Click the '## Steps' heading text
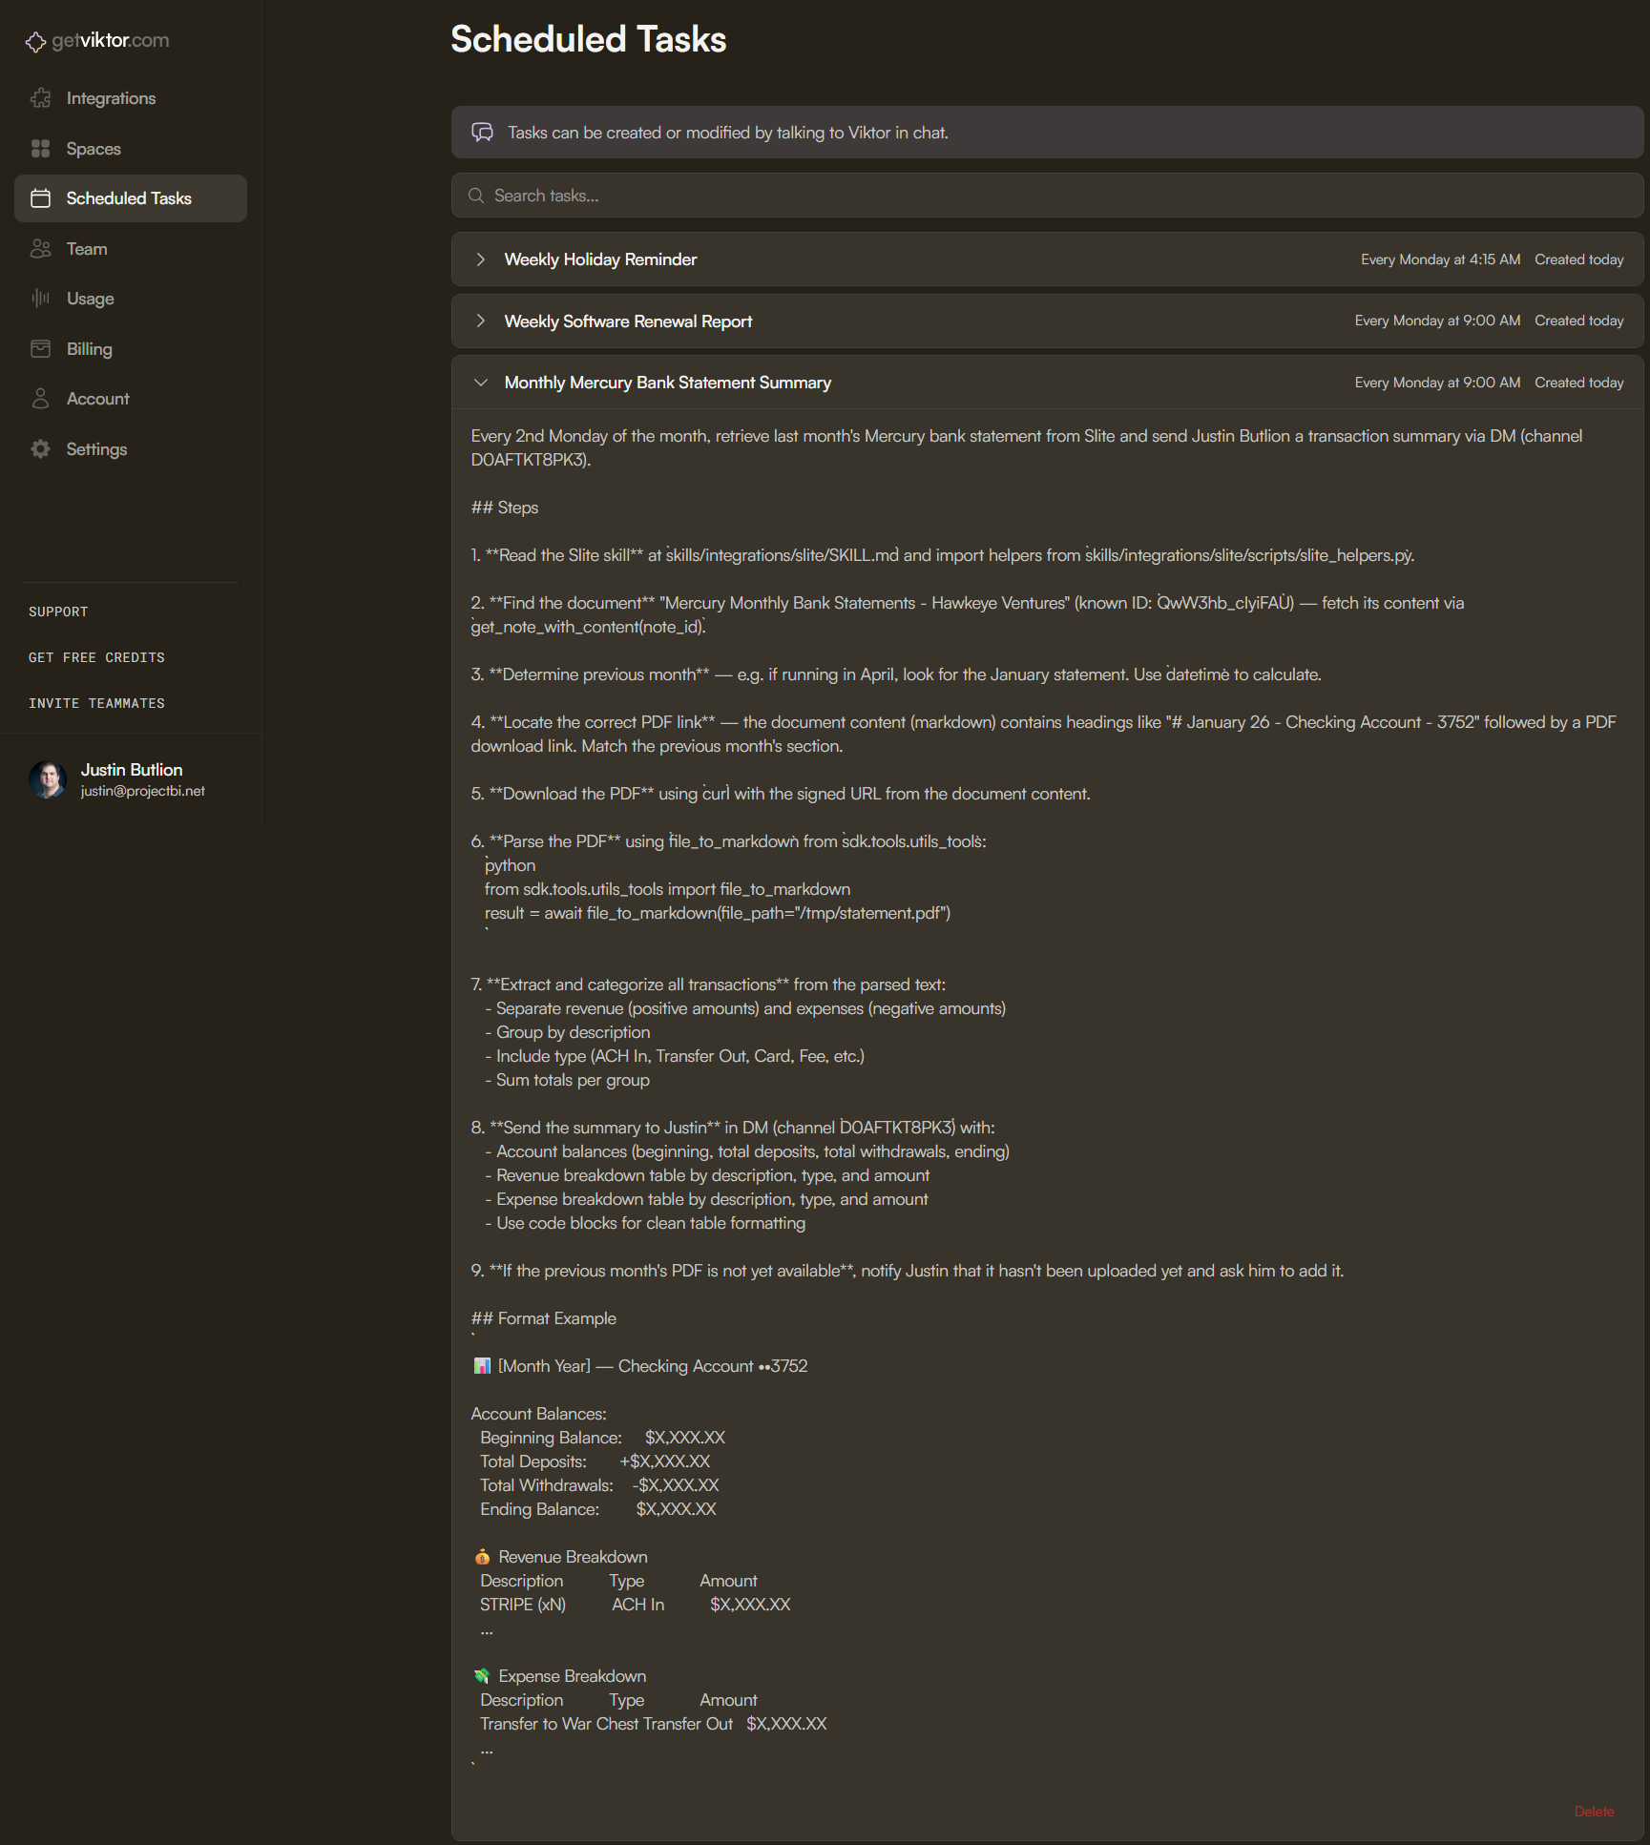Image resolution: width=1650 pixels, height=1845 pixels. tap(505, 508)
